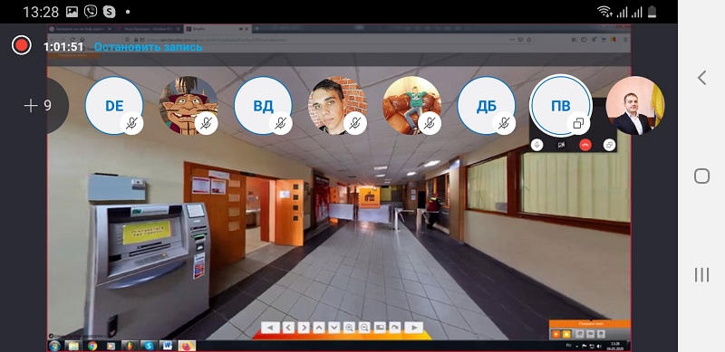Image resolution: width=725 pixels, height=352 pixels.
Task: Select the DE participant avatar
Action: [x=114, y=106]
